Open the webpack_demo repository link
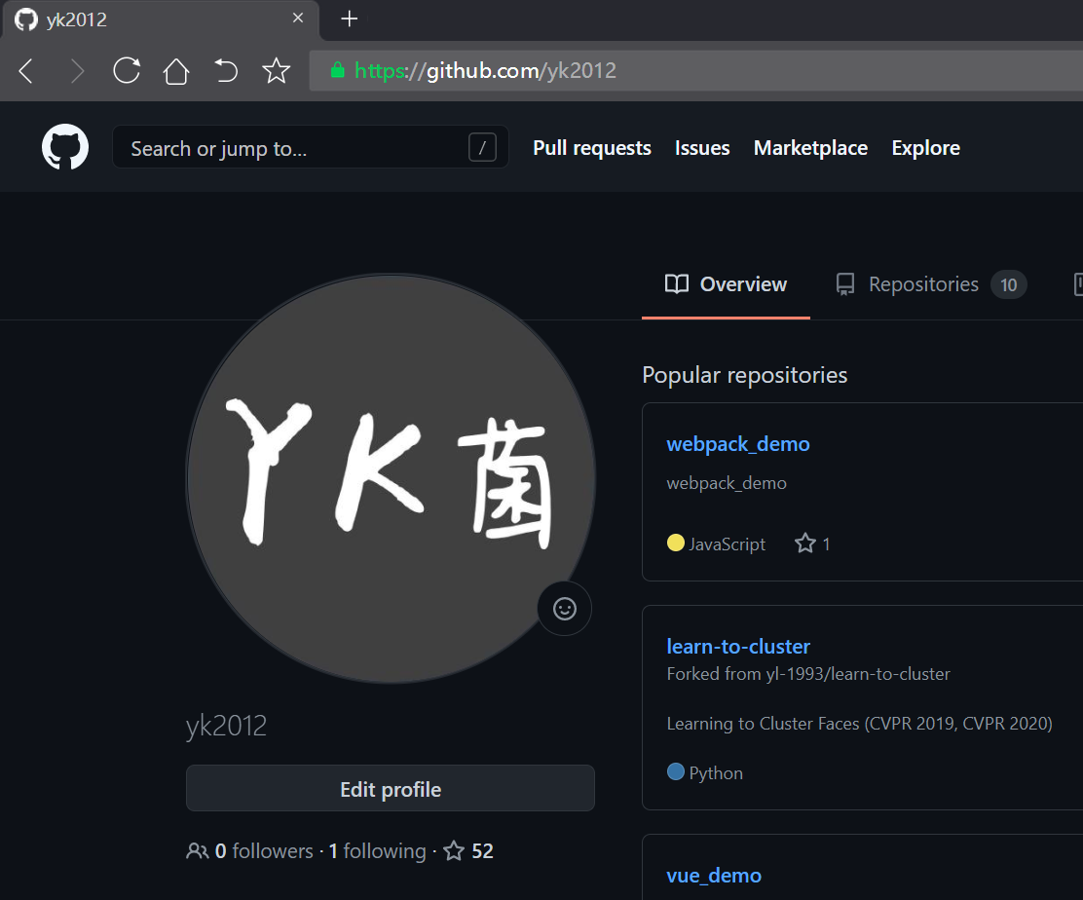The height and width of the screenshot is (900, 1083). 737,443
